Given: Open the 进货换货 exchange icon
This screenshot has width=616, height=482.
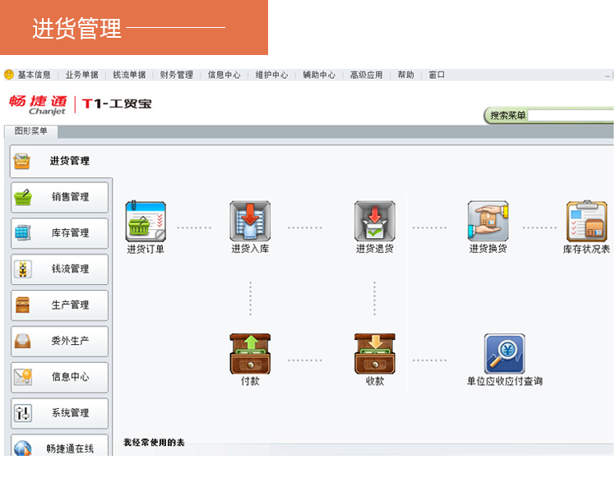Looking at the screenshot, I should (x=488, y=221).
